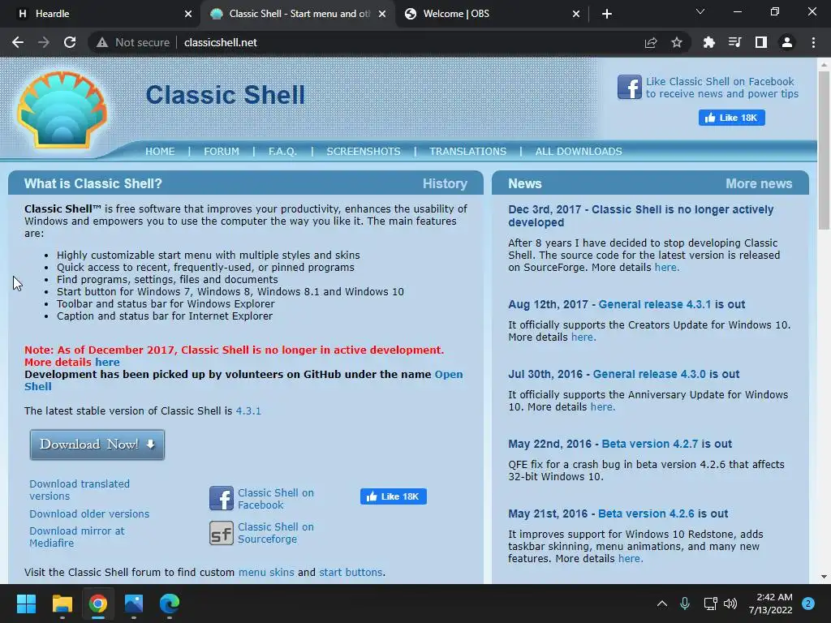Close the Classic Shell tab
Image resolution: width=831 pixels, height=623 pixels.
382,14
